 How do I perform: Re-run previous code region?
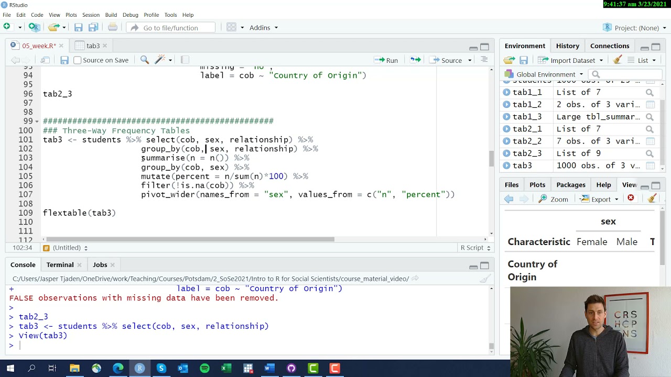click(x=415, y=60)
